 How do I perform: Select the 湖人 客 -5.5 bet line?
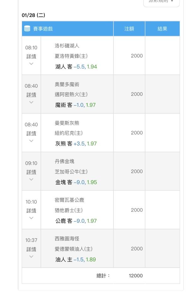coord(76,67)
